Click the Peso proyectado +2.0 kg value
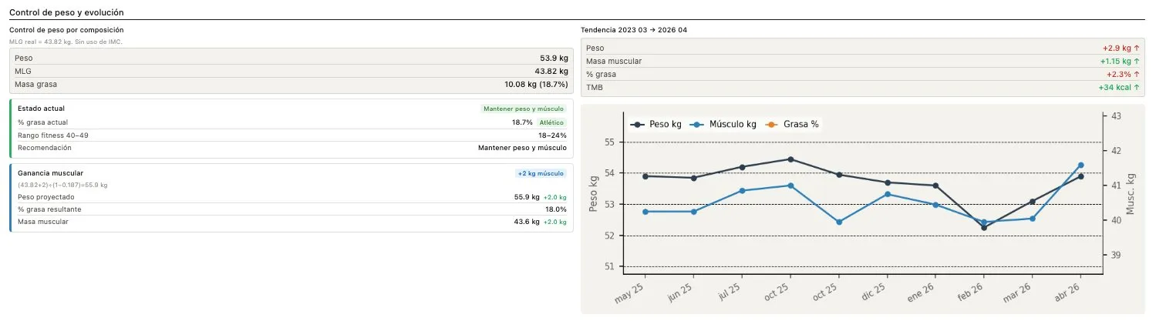The height and width of the screenshot is (321, 1156). point(554,197)
